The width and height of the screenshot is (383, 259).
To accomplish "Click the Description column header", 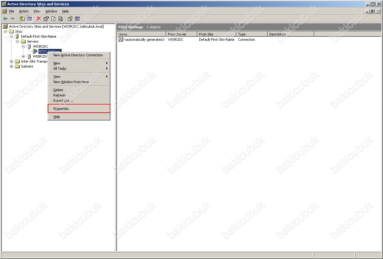I will pos(290,34).
